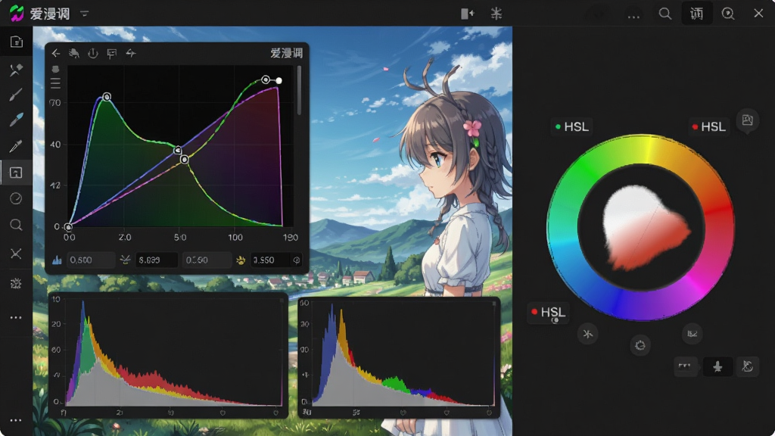Click the image icon above the color wheel
The height and width of the screenshot is (436, 775).
point(747,120)
